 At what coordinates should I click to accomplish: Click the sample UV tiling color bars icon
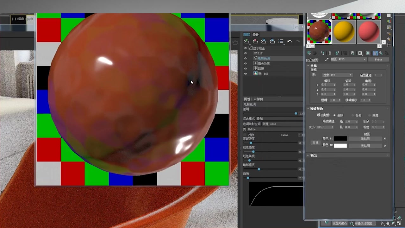389,21
